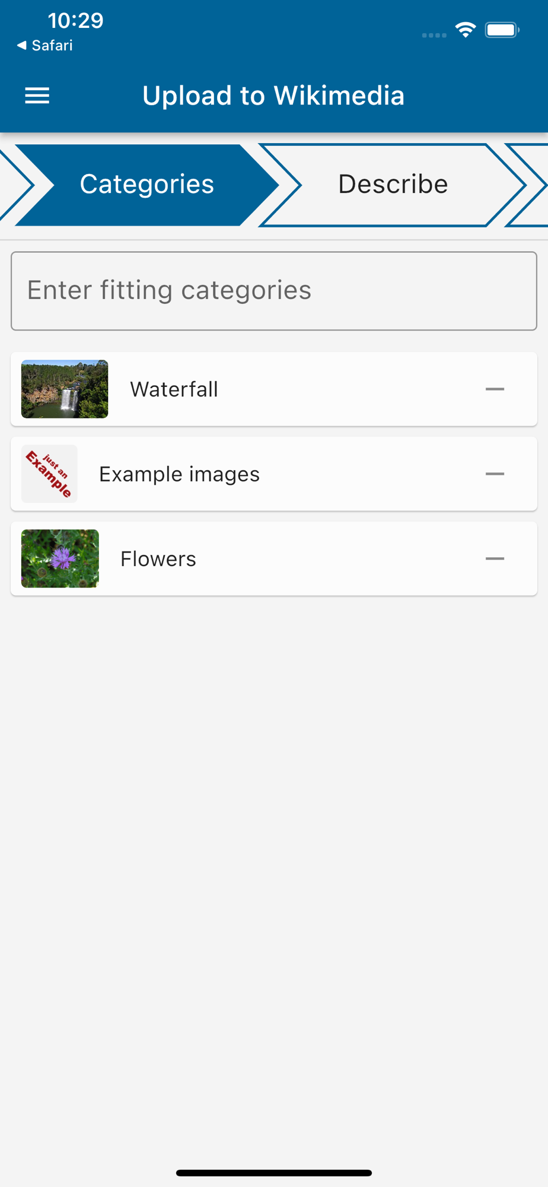
Task: Open the hamburger navigation menu
Action: pos(37,96)
